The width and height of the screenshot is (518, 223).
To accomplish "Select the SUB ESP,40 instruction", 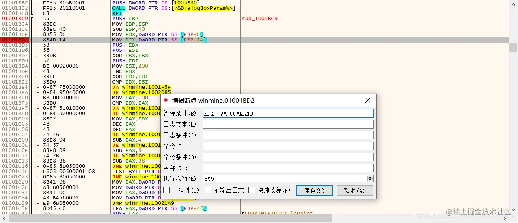I will 129,29.
